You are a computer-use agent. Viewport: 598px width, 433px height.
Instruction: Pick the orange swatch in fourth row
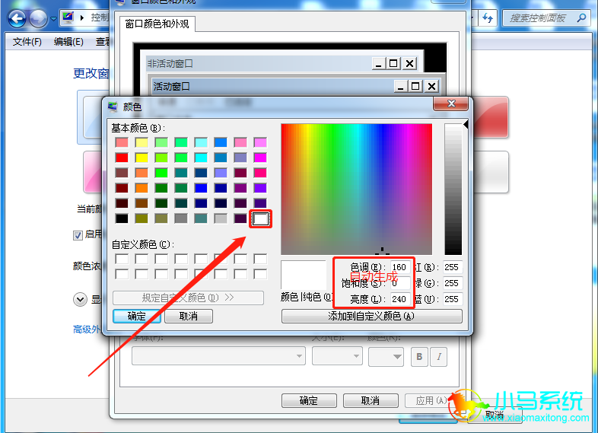[x=142, y=188]
